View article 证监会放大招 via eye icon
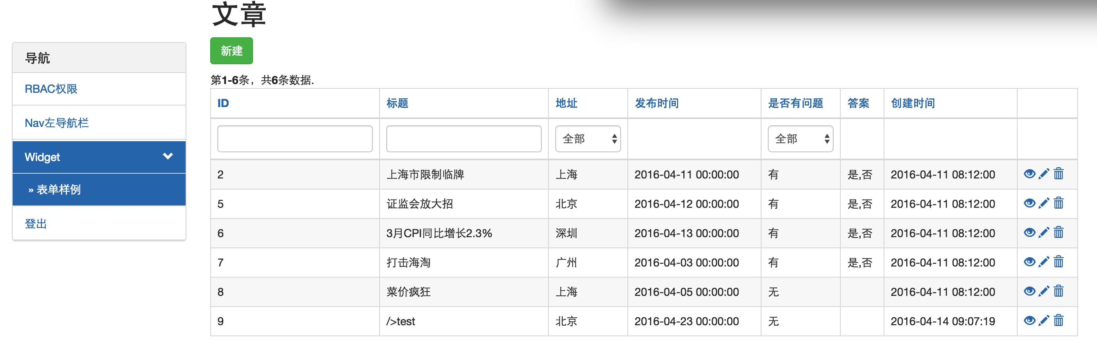The image size is (1097, 349). [x=1029, y=203]
